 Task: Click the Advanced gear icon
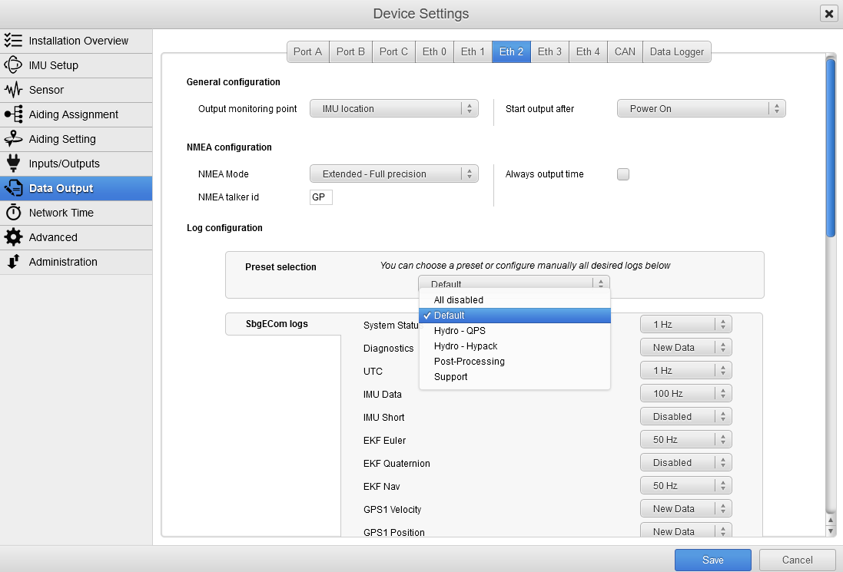point(13,237)
